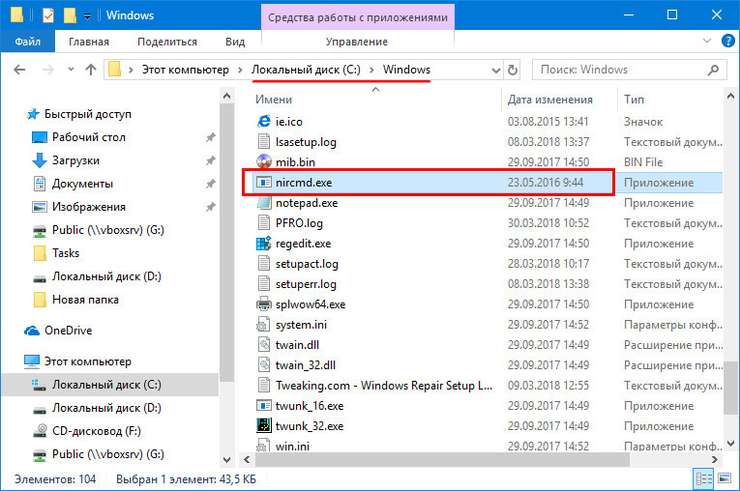Open Загрузки in the navigation pane

(75, 160)
